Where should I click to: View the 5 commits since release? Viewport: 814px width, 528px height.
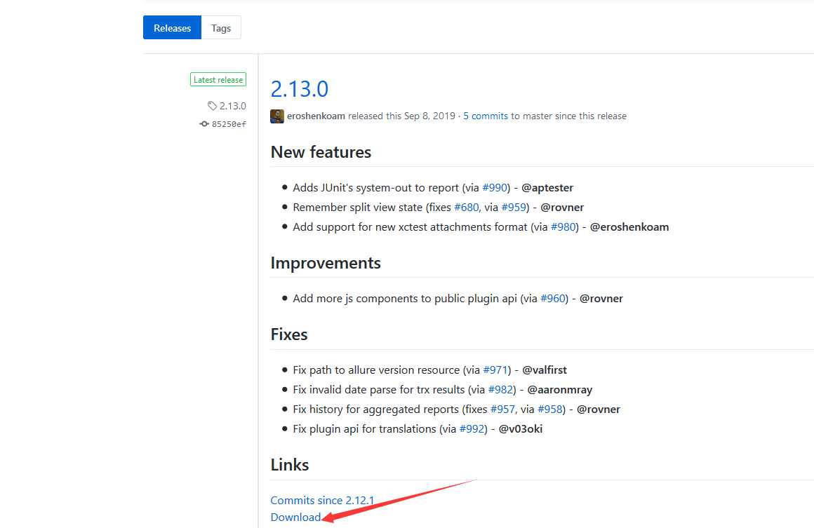[486, 116]
